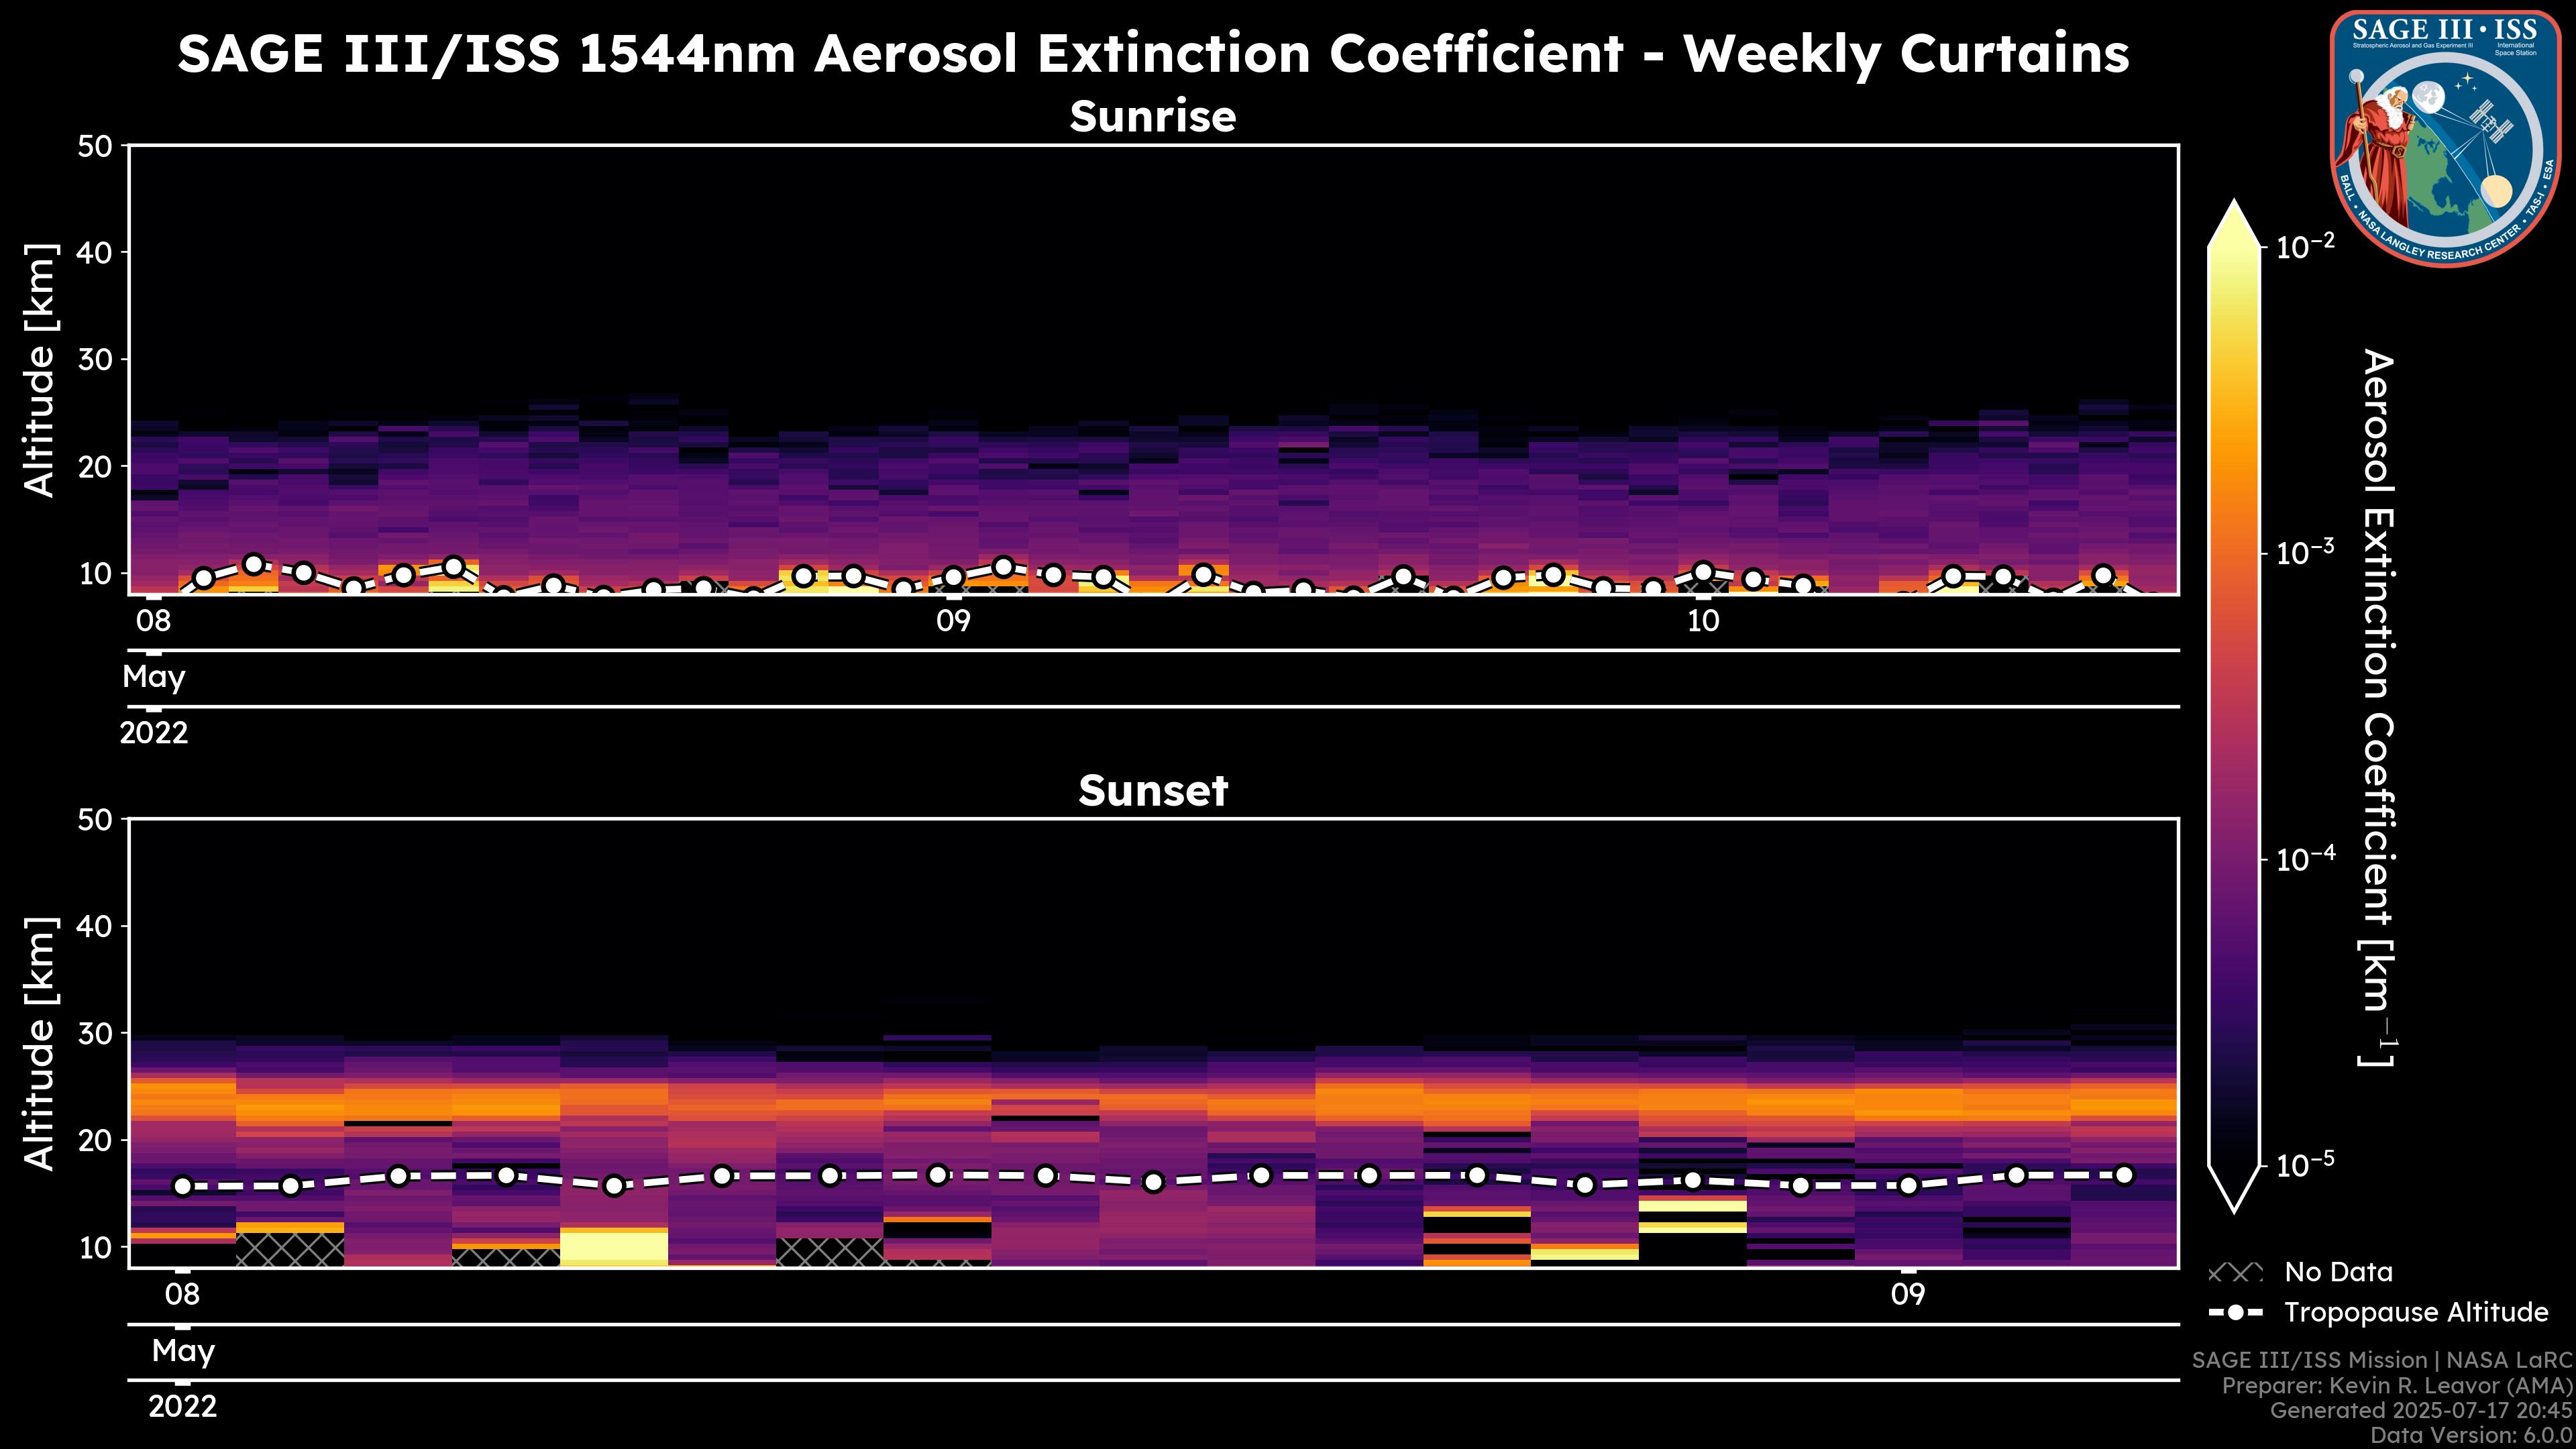Viewport: 2576px width, 1449px height.
Task: Click the 10⁻³ colorbar tick label
Action: pos(2306,553)
